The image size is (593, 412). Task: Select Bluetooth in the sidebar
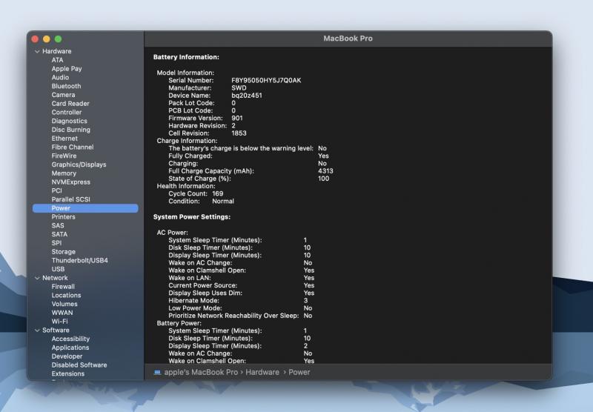coord(66,86)
